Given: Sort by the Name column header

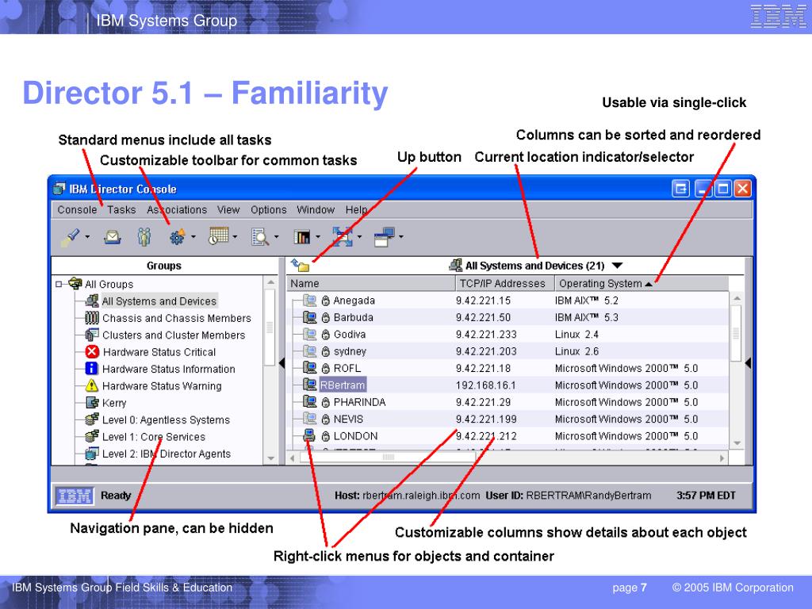Looking at the screenshot, I should (370, 283).
